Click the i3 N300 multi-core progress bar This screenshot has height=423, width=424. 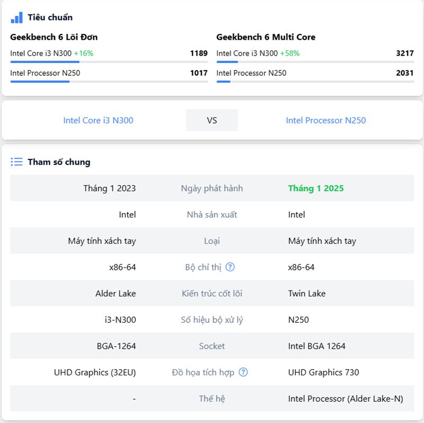click(x=315, y=62)
